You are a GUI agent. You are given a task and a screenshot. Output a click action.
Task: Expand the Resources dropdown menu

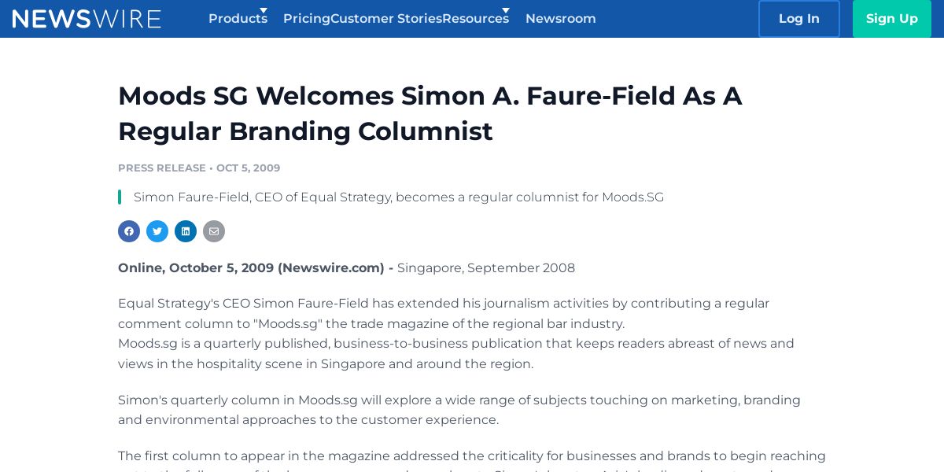coord(475,19)
